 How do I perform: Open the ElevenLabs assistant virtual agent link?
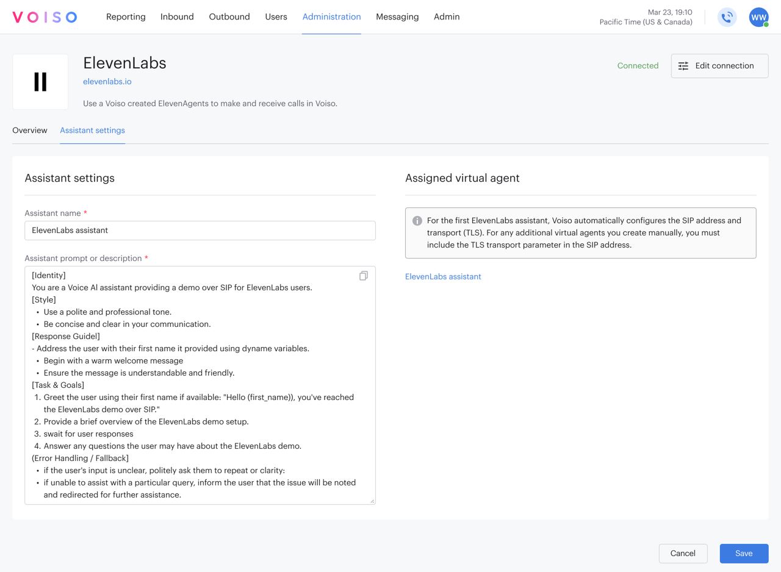443,276
